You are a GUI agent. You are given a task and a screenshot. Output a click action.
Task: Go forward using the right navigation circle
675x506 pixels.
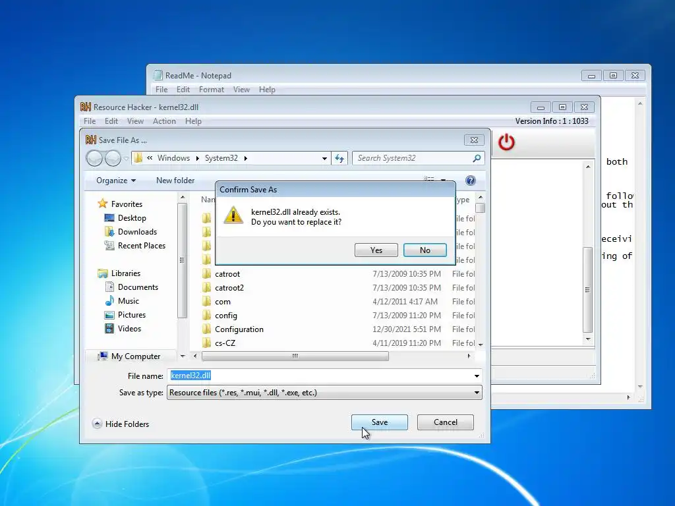(x=113, y=158)
